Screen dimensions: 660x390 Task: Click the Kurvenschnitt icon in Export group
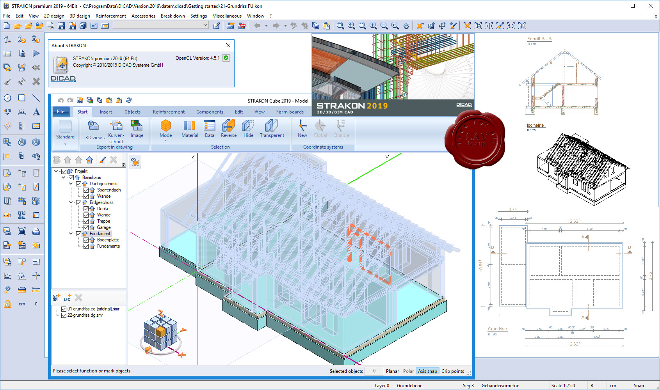tap(116, 126)
